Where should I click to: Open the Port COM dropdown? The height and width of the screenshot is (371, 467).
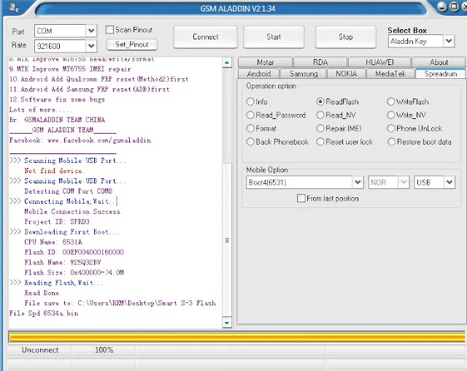pyautogui.click(x=91, y=31)
